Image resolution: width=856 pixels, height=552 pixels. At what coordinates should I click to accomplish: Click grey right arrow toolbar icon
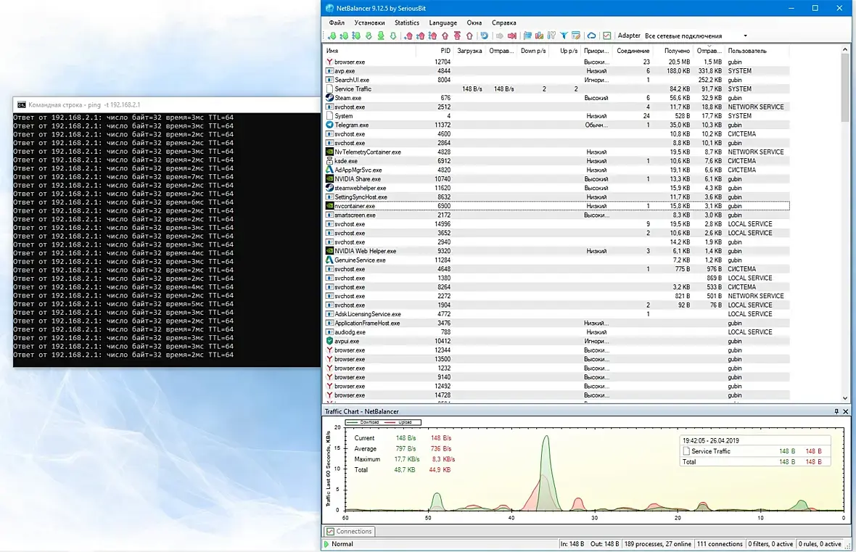point(500,36)
